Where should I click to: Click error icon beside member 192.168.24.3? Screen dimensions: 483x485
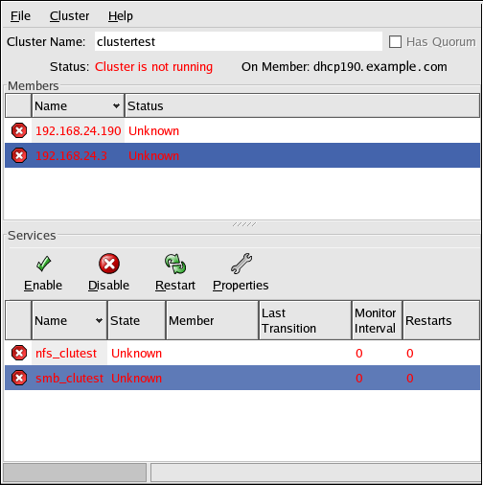pos(19,155)
